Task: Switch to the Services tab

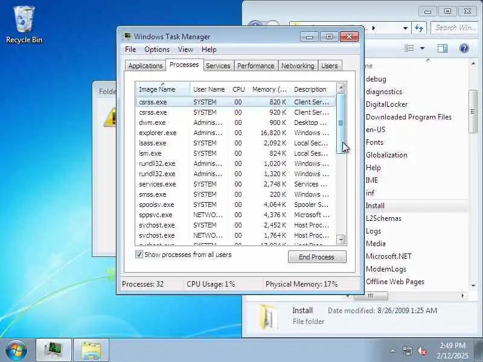Action: (x=218, y=66)
